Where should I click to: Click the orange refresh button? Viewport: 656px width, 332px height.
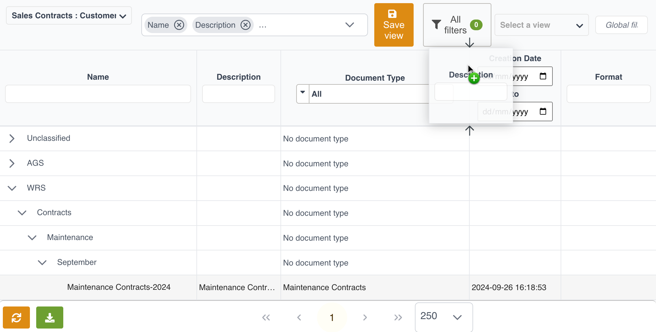16,318
